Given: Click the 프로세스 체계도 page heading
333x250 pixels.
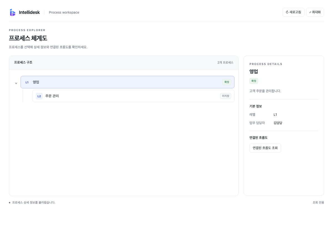Looking at the screenshot, I should point(28,38).
